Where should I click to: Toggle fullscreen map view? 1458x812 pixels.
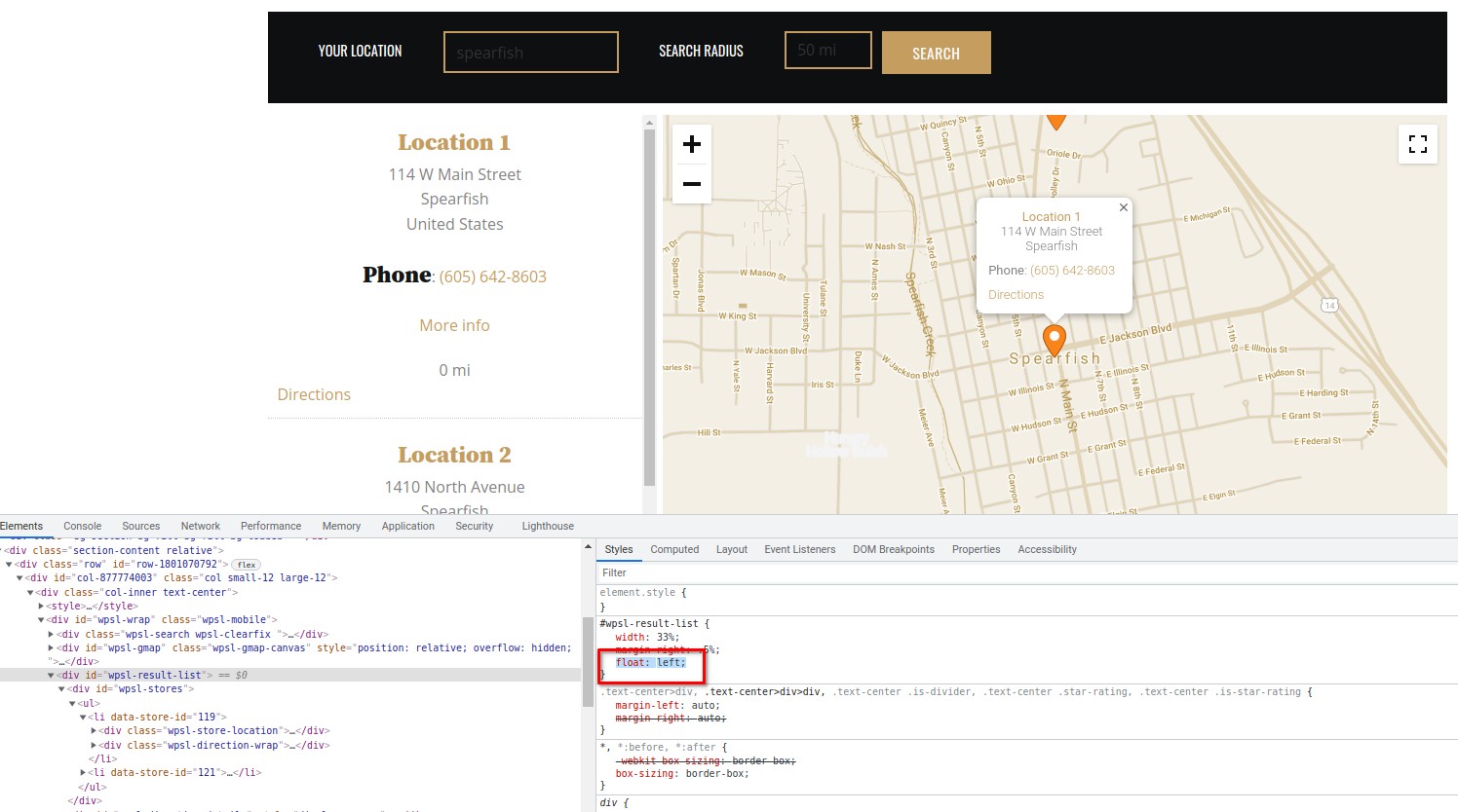1418,144
